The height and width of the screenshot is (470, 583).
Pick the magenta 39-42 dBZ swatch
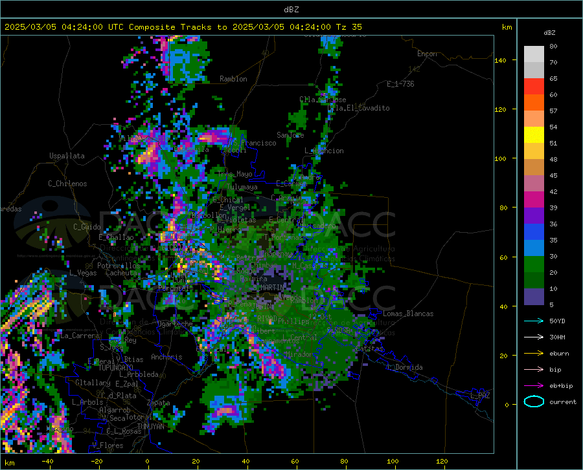(534, 200)
